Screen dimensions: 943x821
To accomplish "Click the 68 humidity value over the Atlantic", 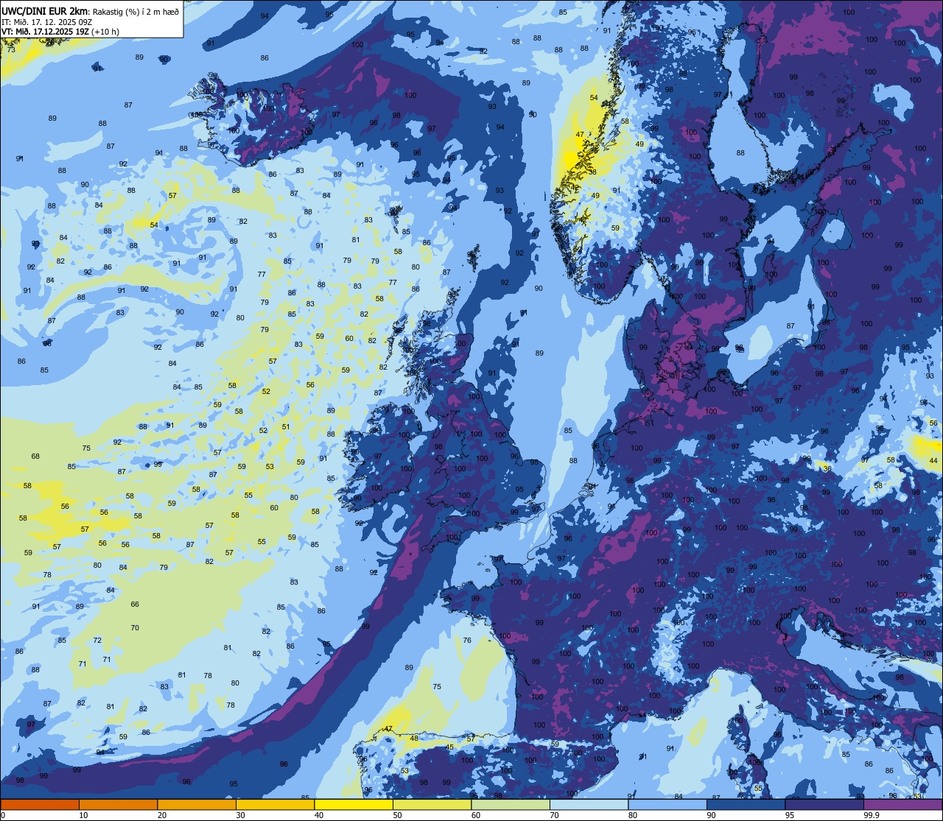I will [x=35, y=457].
